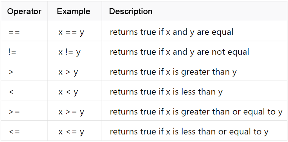Click the example x > y
This screenshot has height=142, width=288.
(x=68, y=72)
